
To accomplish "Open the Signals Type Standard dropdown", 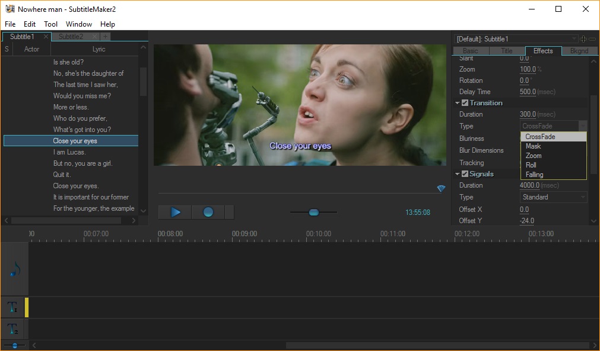I will coord(553,197).
